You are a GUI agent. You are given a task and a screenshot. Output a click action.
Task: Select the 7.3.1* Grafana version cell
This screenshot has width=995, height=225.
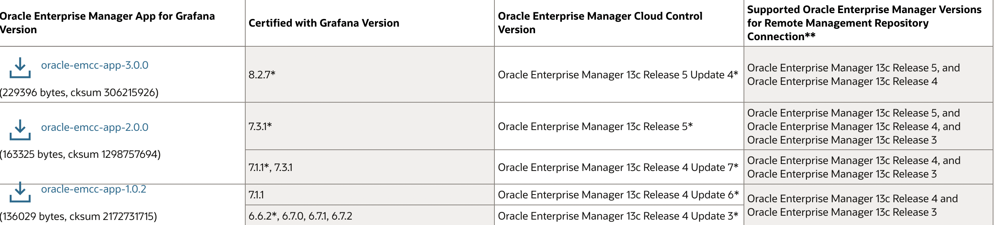[370, 126]
